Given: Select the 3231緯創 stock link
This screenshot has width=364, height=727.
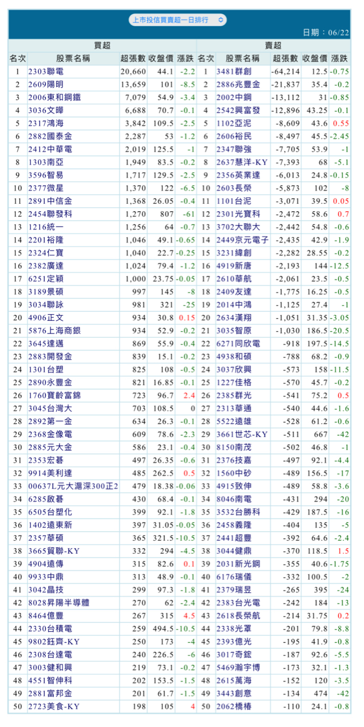Looking at the screenshot, I should (x=232, y=253).
